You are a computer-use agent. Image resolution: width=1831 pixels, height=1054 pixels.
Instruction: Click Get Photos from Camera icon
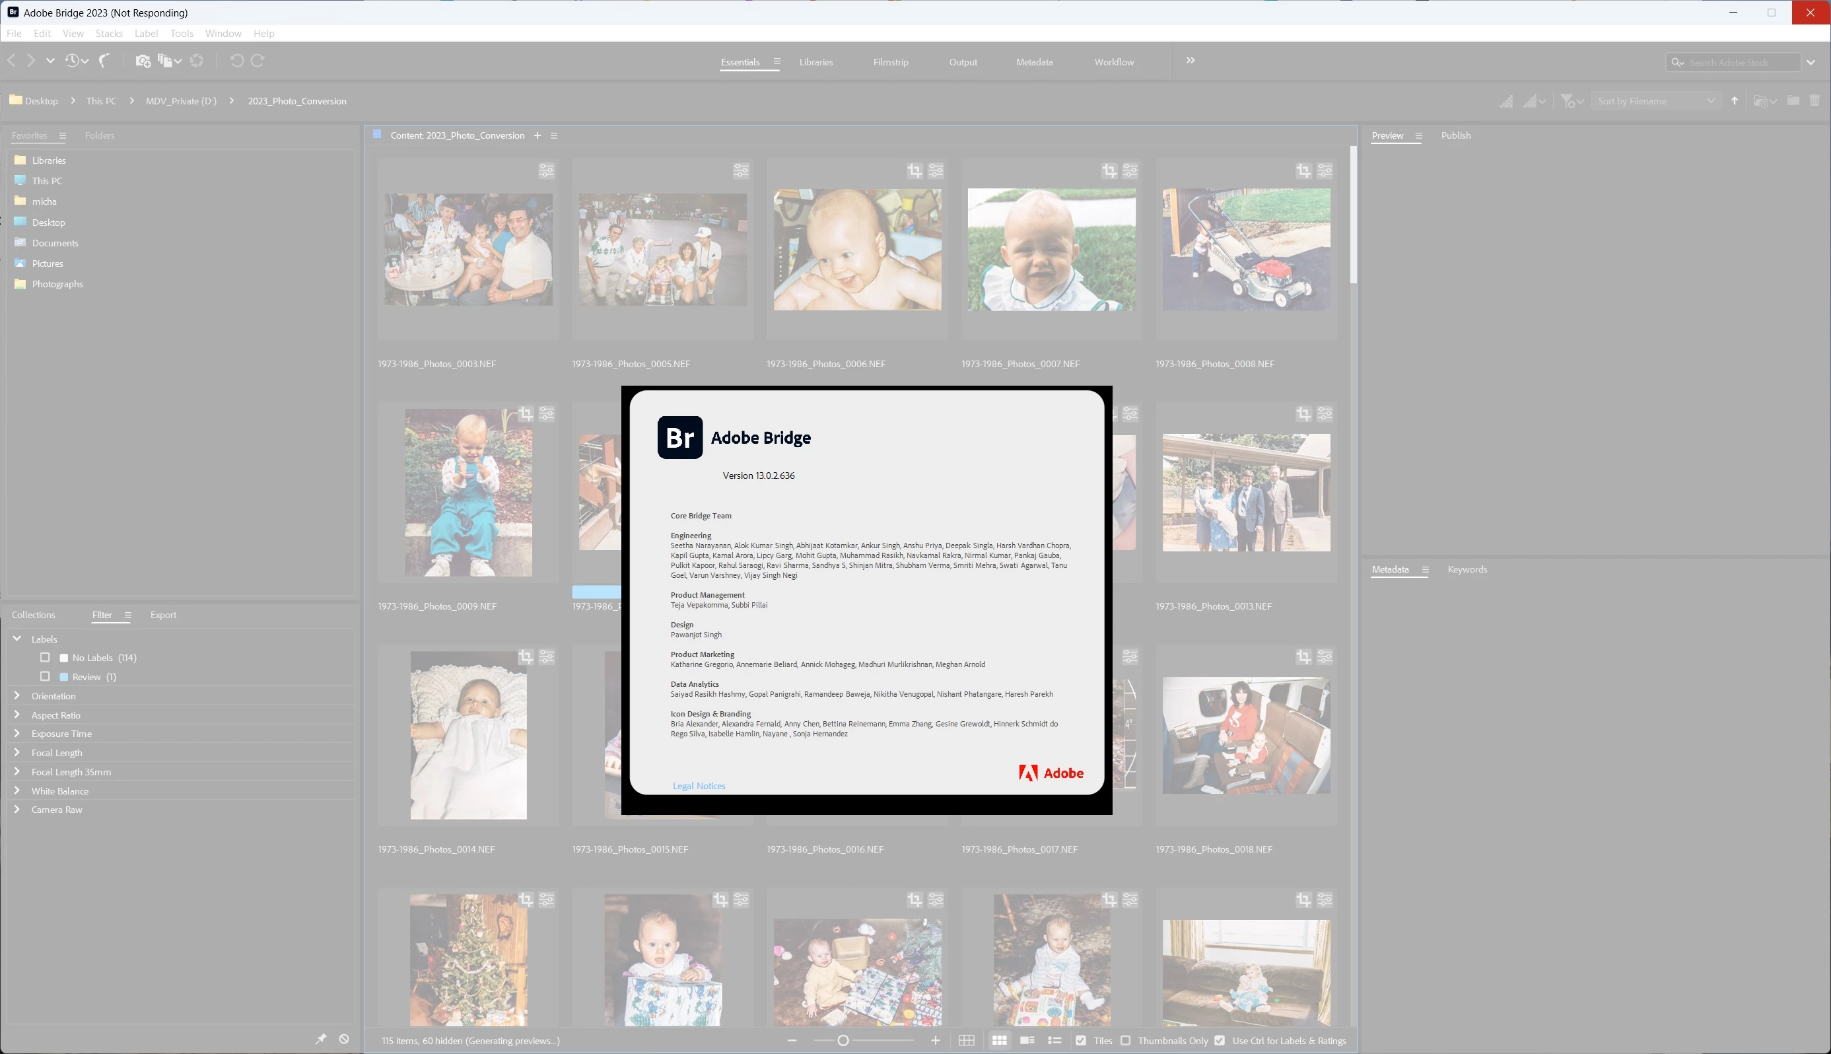[143, 61]
